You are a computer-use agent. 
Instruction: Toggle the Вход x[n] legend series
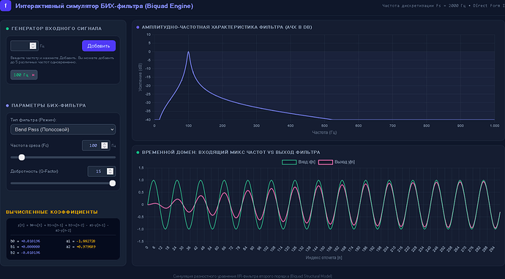tap(298, 162)
